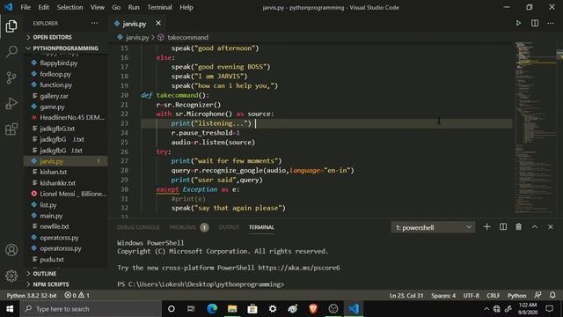
Task: Switch to the Debug Console tab
Action: [138, 227]
